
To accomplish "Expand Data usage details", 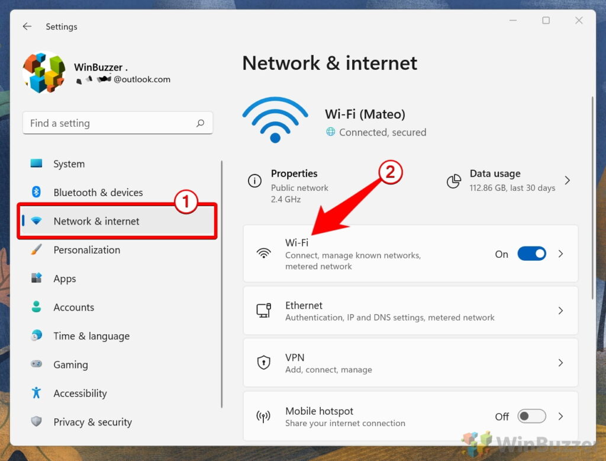I will pos(567,181).
